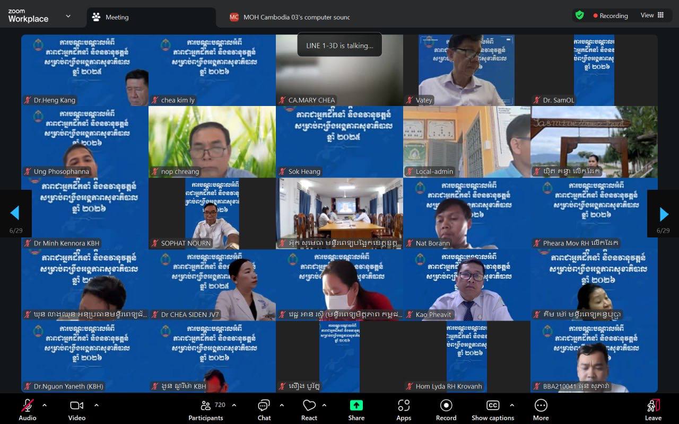Click the React heart icon
This screenshot has height=424, width=679.
(x=309, y=406)
